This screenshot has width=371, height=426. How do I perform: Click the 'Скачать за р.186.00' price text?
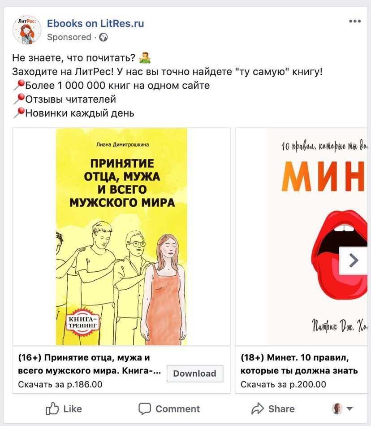point(60,384)
